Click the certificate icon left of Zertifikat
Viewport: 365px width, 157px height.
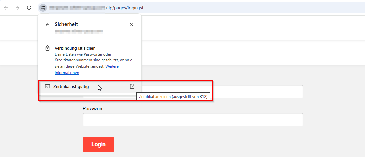click(48, 87)
